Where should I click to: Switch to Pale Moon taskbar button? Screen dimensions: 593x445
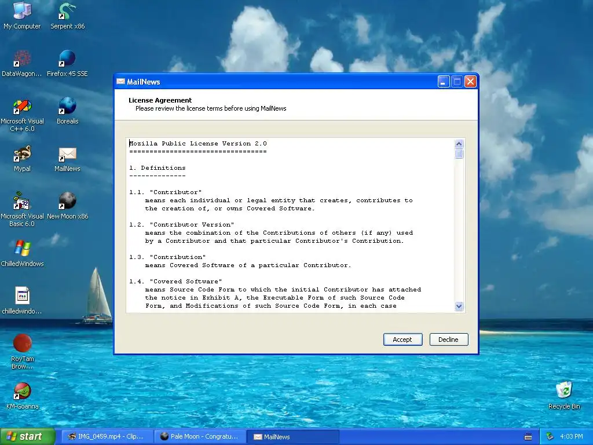(200, 437)
